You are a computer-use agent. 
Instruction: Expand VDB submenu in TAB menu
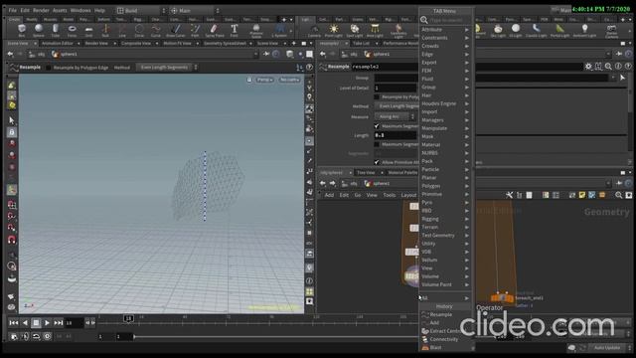pyautogui.click(x=445, y=252)
